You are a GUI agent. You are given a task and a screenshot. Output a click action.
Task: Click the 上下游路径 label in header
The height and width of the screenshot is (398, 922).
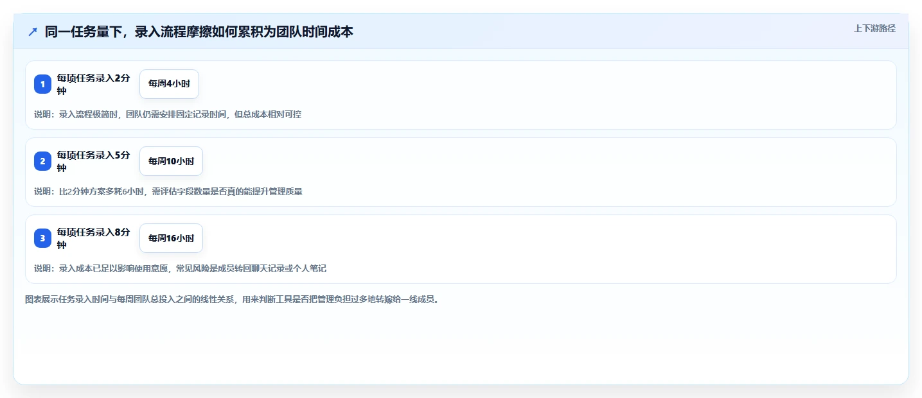(x=874, y=28)
